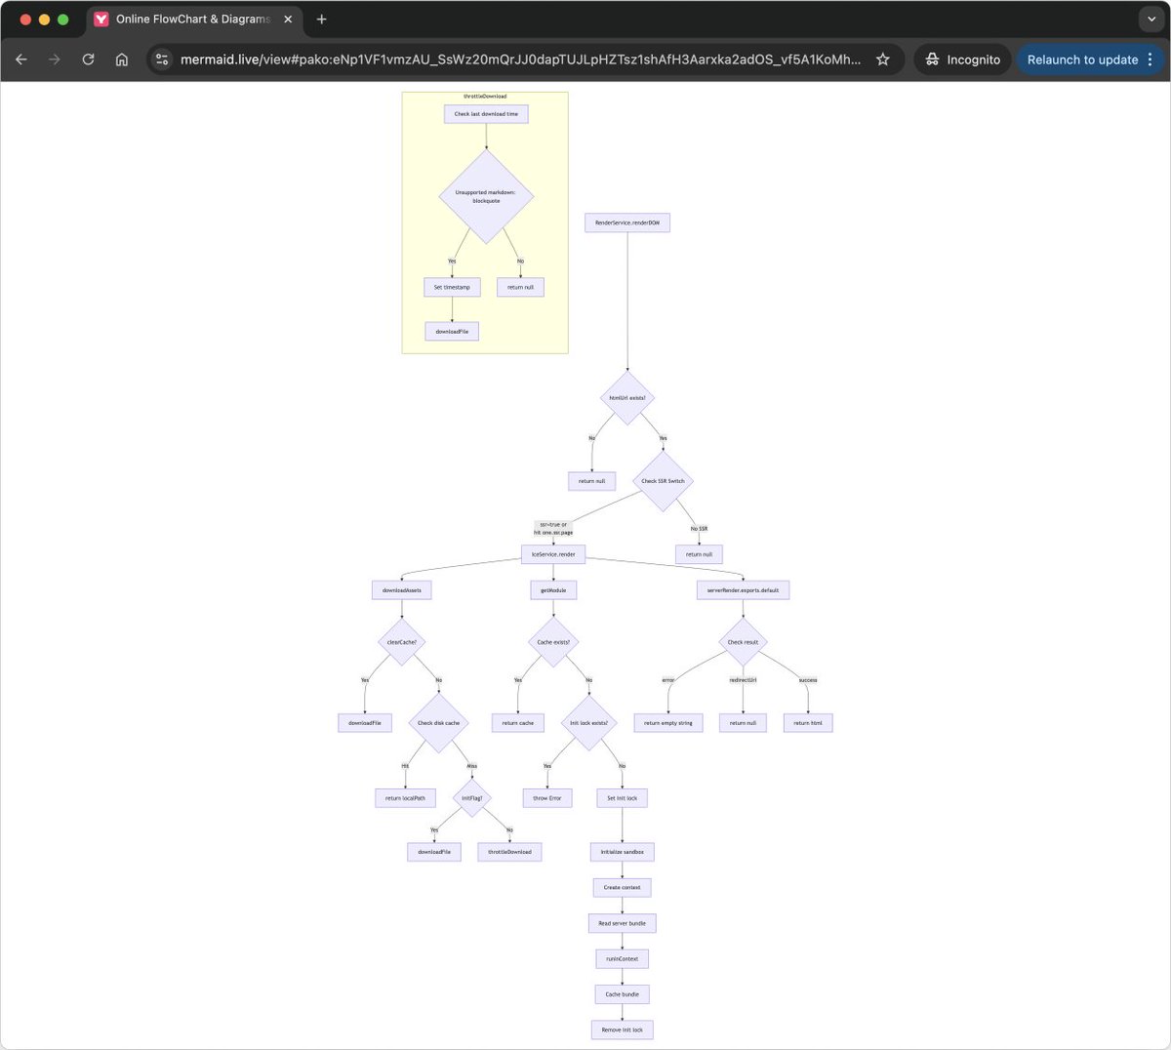Click Relaunch to update button

click(1082, 60)
